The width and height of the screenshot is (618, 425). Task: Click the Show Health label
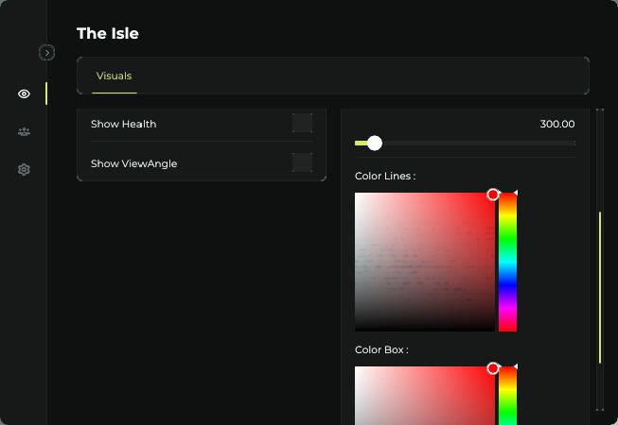coord(123,124)
